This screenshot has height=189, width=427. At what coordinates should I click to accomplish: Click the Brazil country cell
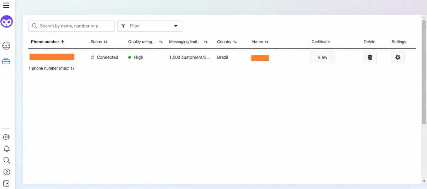pos(223,57)
